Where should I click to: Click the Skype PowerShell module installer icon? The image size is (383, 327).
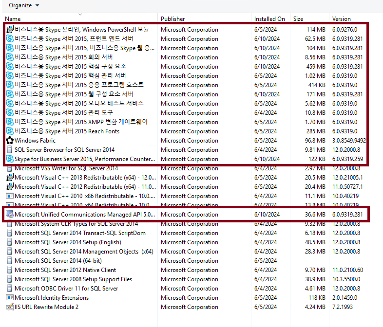(10, 30)
